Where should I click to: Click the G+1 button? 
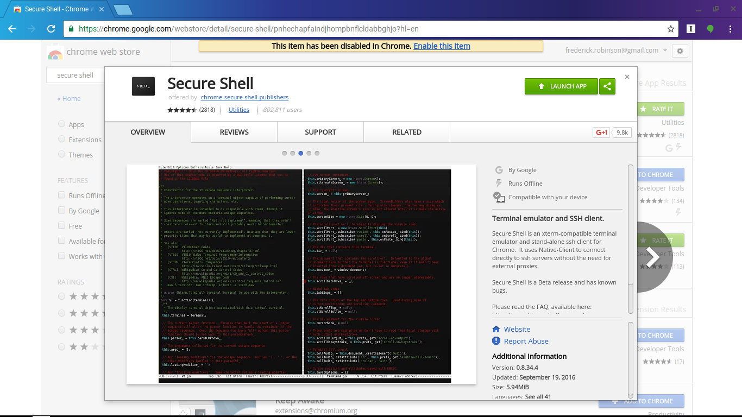(601, 132)
